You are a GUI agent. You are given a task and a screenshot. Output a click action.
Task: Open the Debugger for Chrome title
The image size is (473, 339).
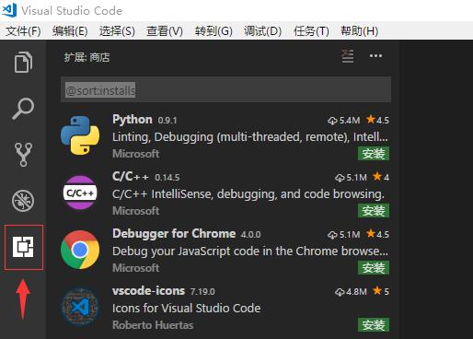click(174, 234)
